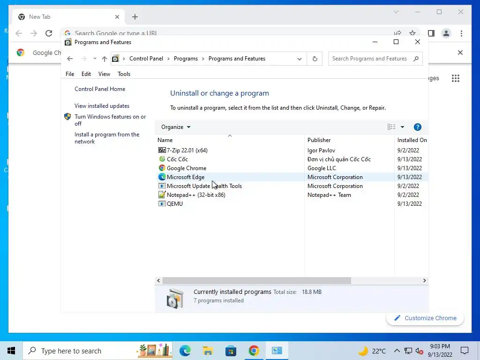Viewport: 480px width, 360px height.
Task: Open File Explorer from taskbar
Action: pyautogui.click(x=208, y=351)
